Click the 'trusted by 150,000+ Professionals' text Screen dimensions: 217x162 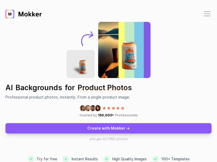click(x=108, y=115)
